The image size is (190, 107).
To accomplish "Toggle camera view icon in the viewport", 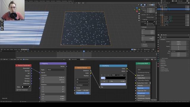I will coord(139,18).
